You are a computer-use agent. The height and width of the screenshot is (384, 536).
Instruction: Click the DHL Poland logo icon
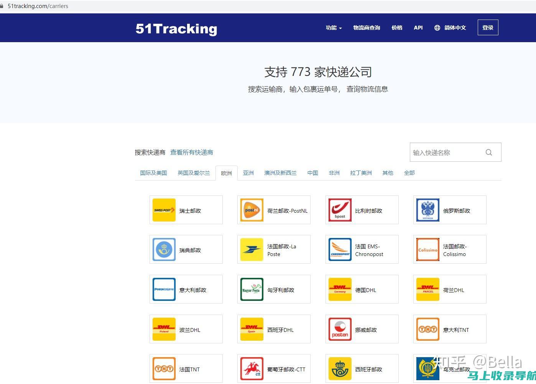tap(164, 329)
